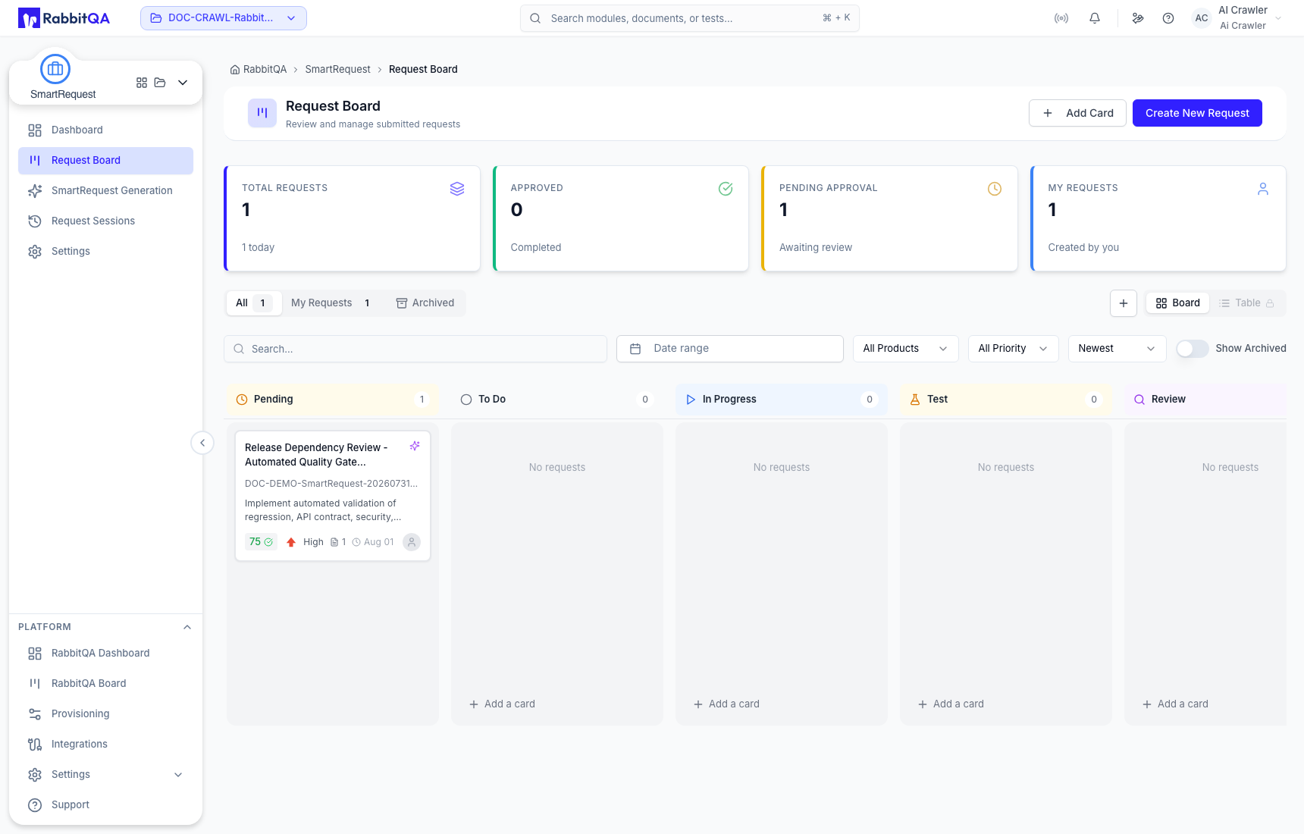The image size is (1304, 834).
Task: Click the global search field
Action: tap(690, 18)
